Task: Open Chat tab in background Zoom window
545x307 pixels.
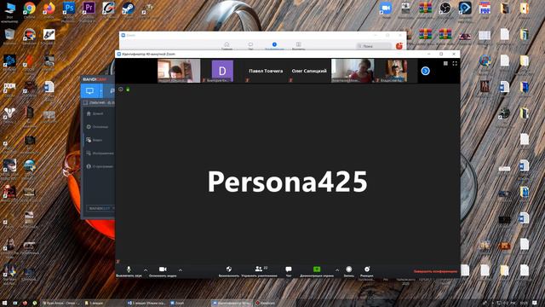Action: (250, 46)
